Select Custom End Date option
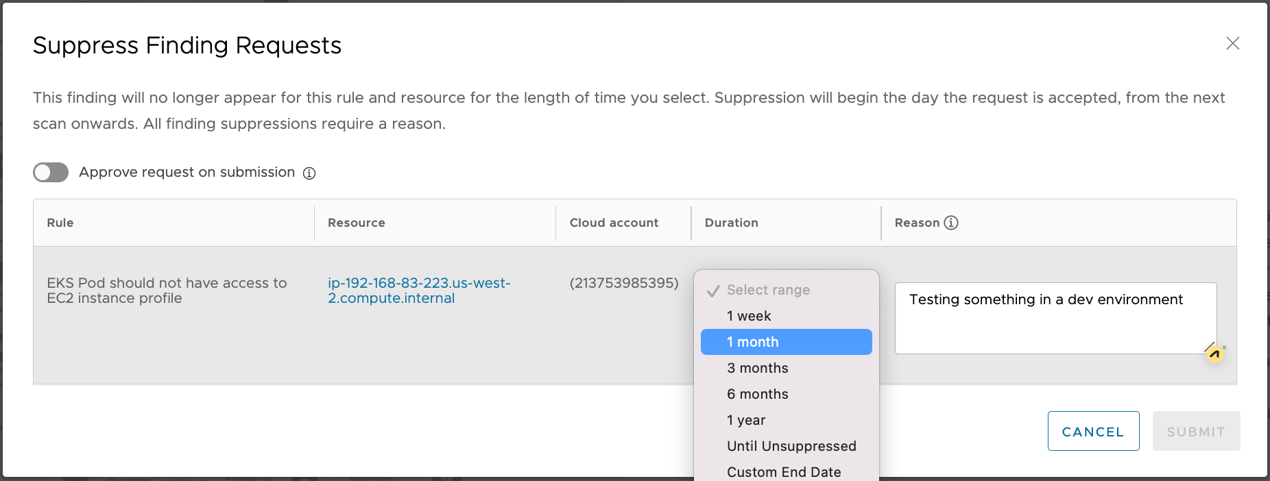The width and height of the screenshot is (1270, 481). pyautogui.click(x=784, y=471)
